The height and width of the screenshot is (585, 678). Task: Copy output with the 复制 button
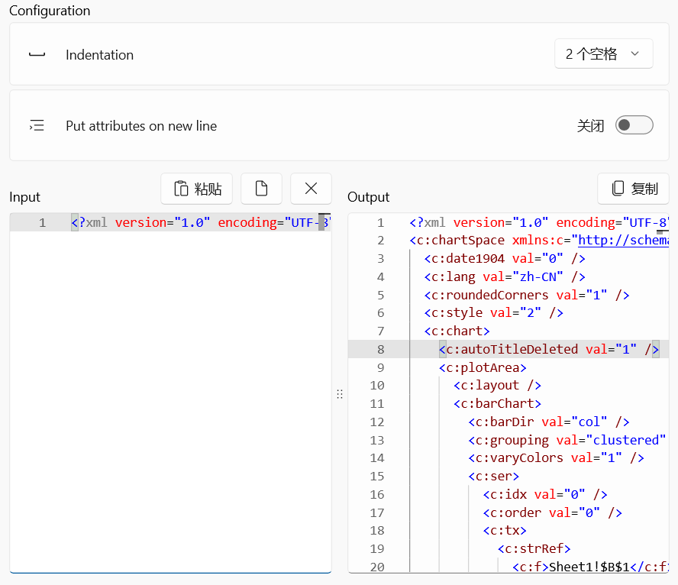point(634,189)
